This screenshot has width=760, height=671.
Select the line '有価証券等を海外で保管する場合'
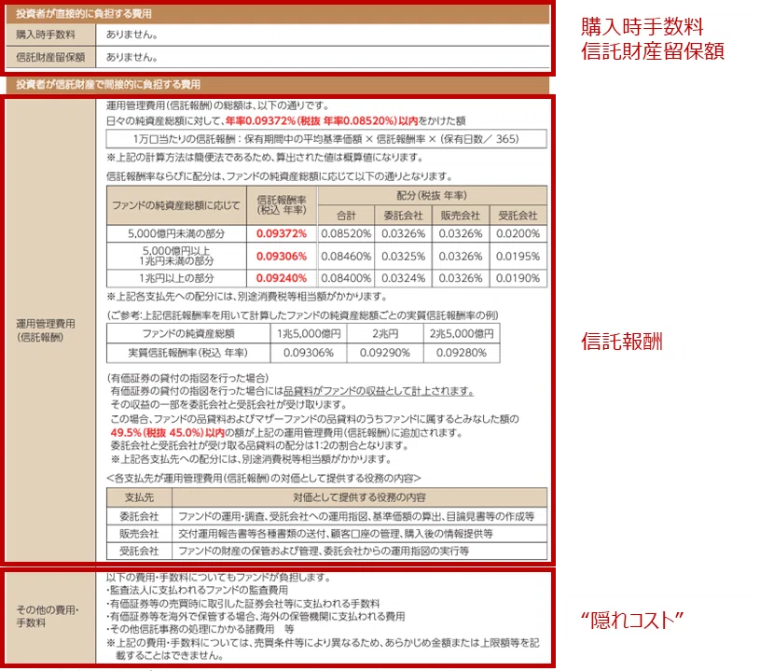[x=256, y=616]
